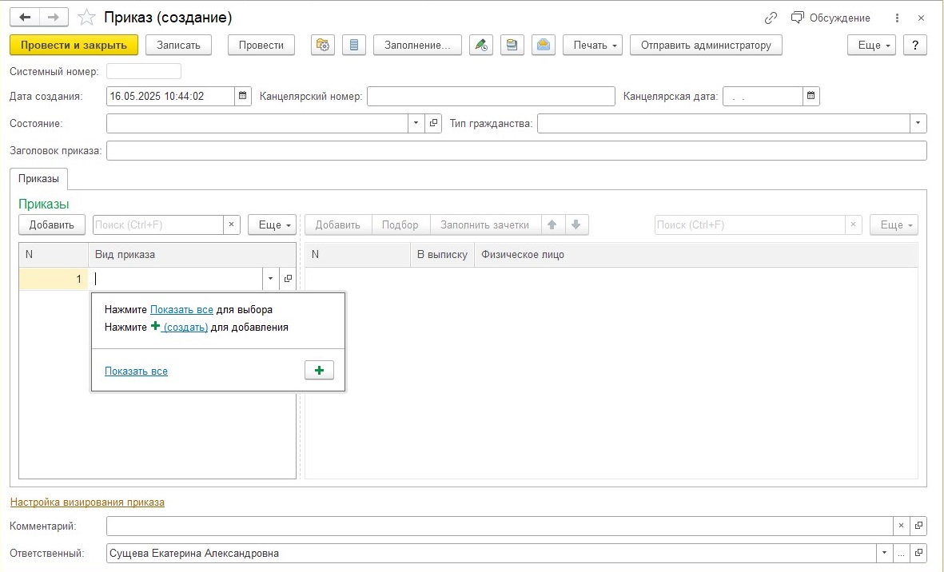Open the Печать dropdown menu

click(x=592, y=45)
